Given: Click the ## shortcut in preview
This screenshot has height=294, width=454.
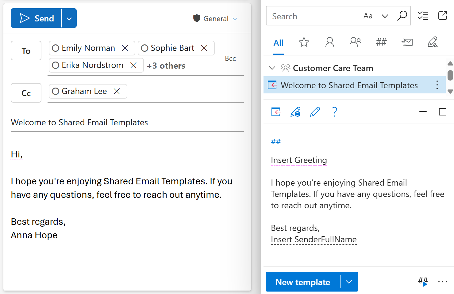Looking at the screenshot, I should click(x=276, y=141).
